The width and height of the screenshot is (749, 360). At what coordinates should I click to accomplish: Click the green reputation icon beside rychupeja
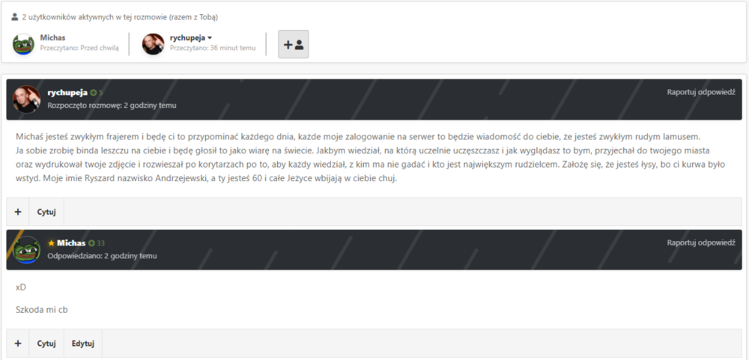93,93
